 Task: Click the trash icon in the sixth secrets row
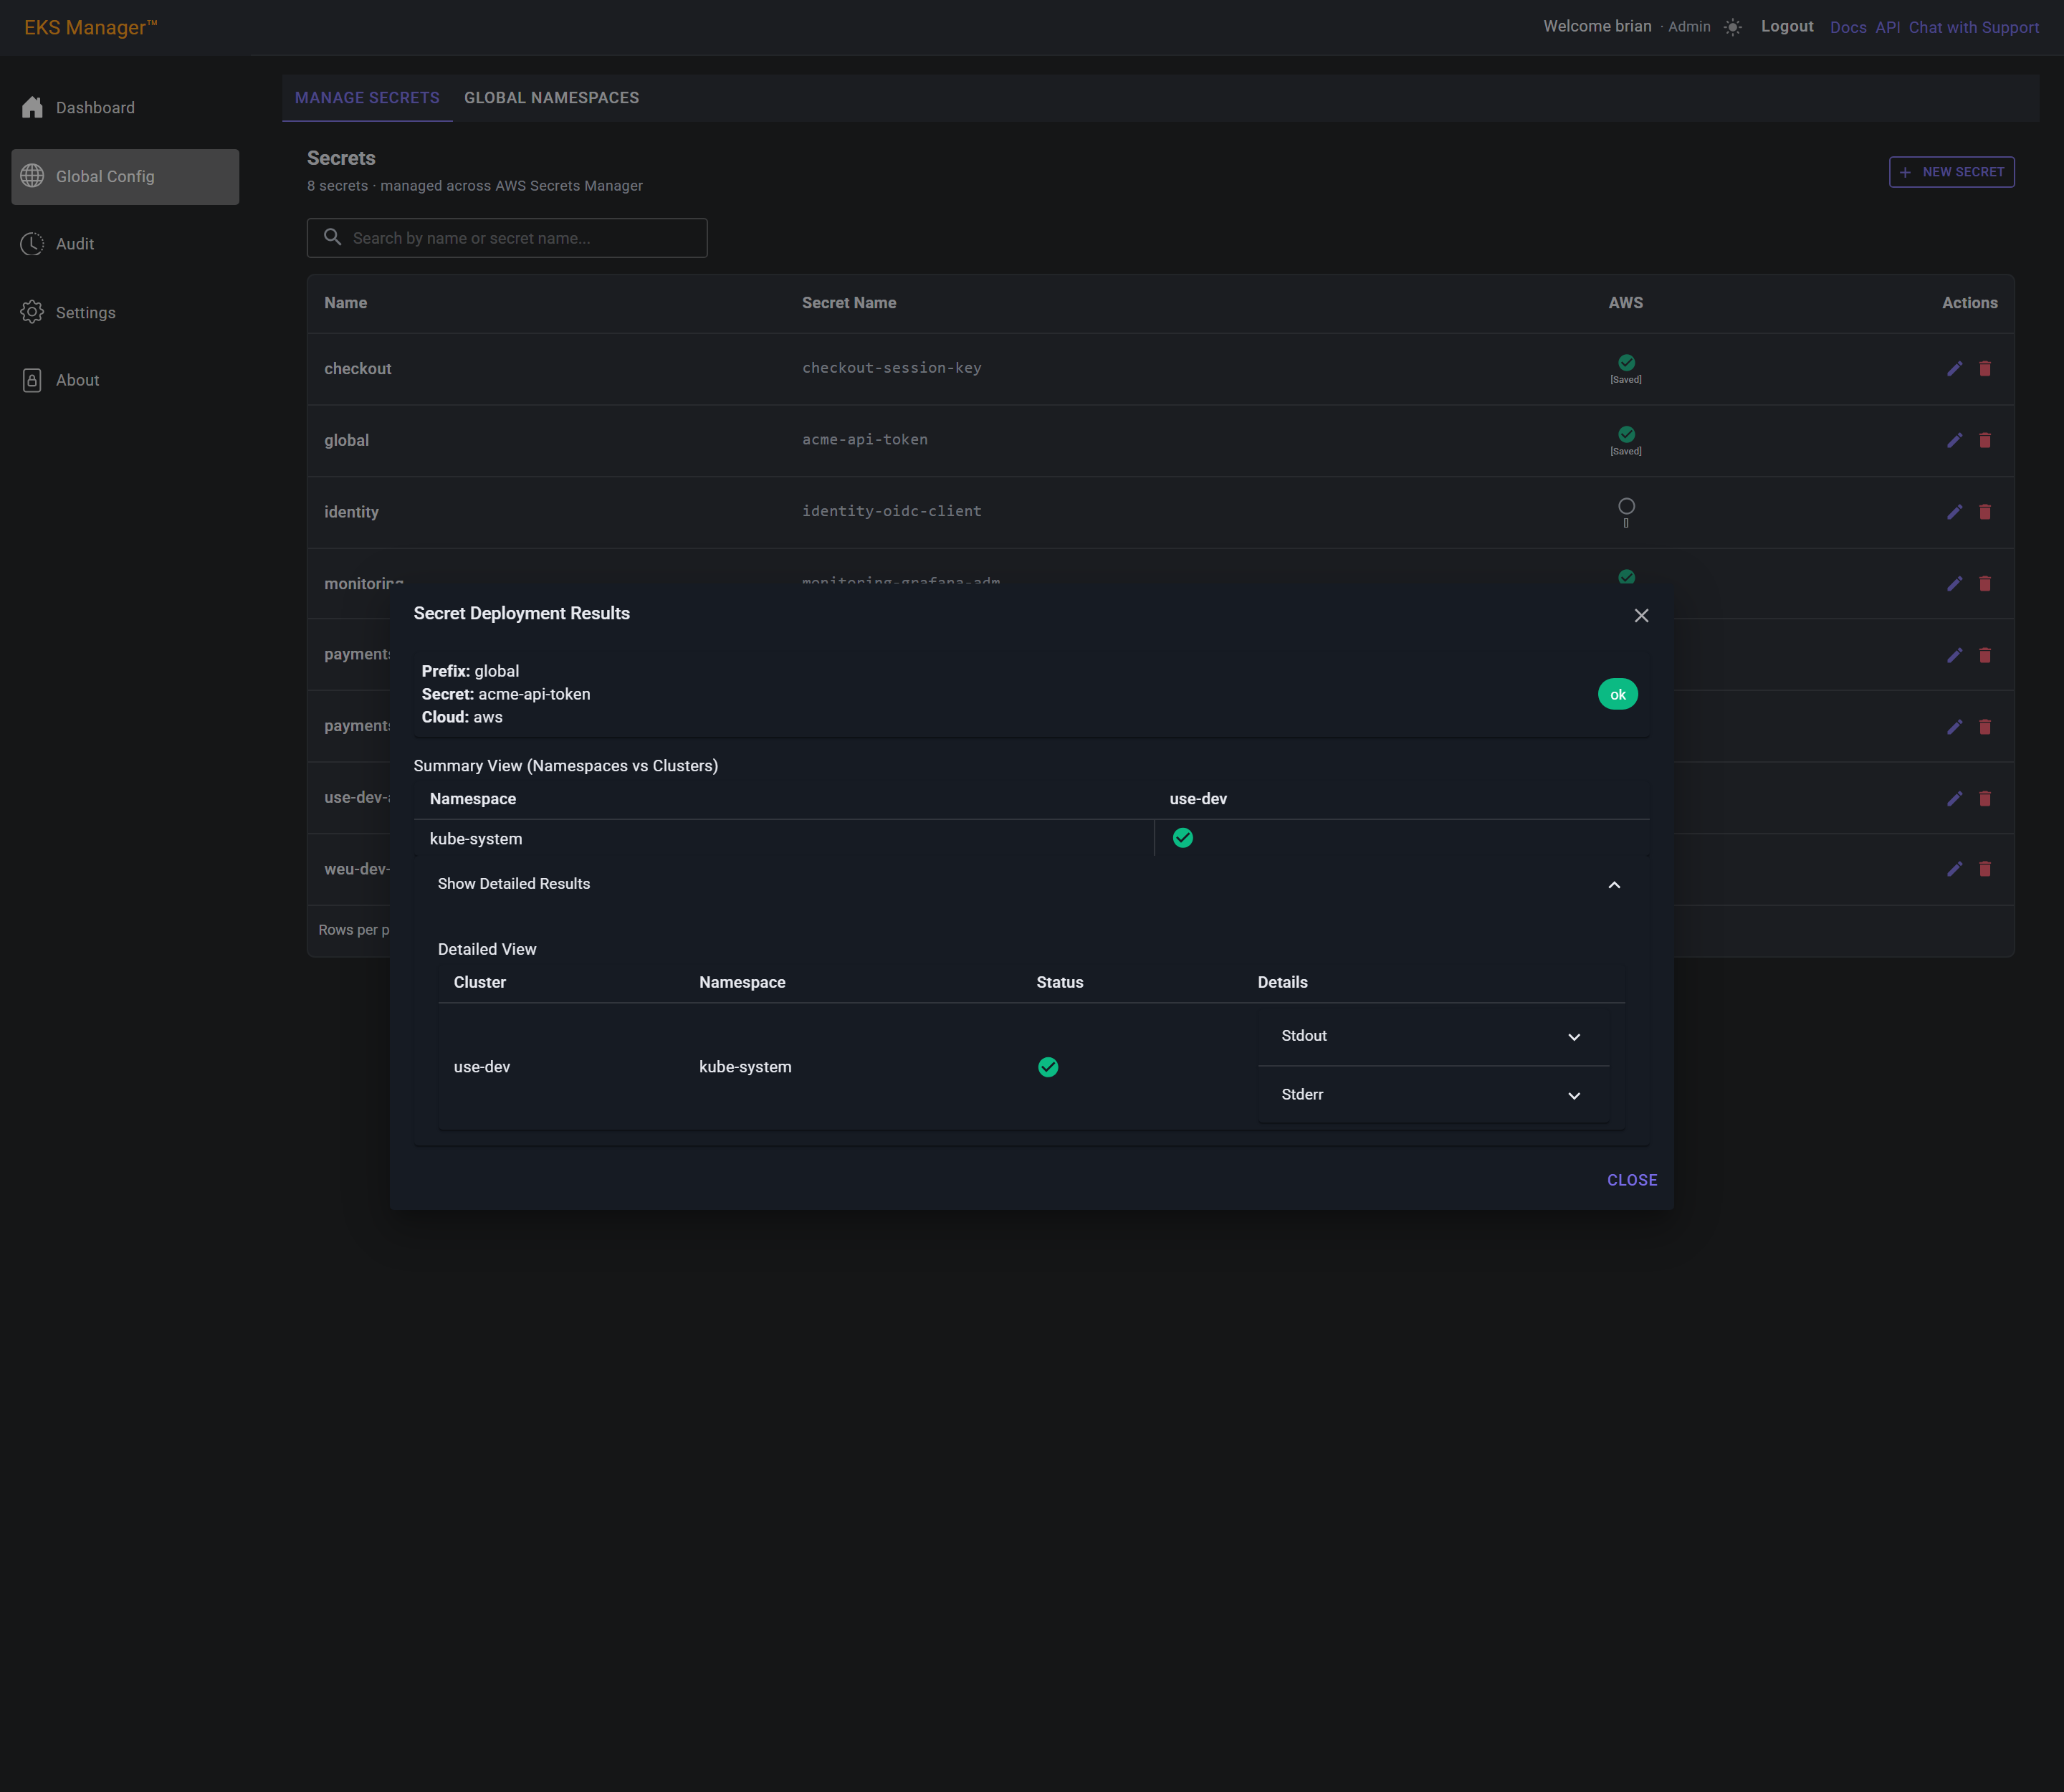[1985, 727]
